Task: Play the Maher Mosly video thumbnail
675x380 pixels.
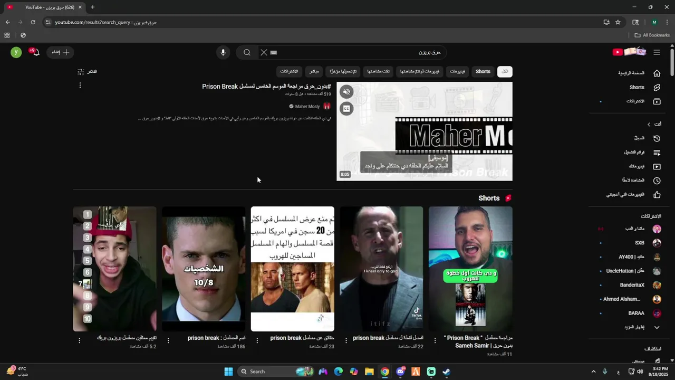Action: point(425,131)
